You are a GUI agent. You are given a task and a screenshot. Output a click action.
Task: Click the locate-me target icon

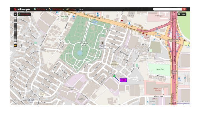(15, 14)
